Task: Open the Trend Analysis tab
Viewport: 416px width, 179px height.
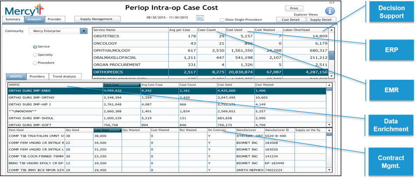Action: (65, 76)
